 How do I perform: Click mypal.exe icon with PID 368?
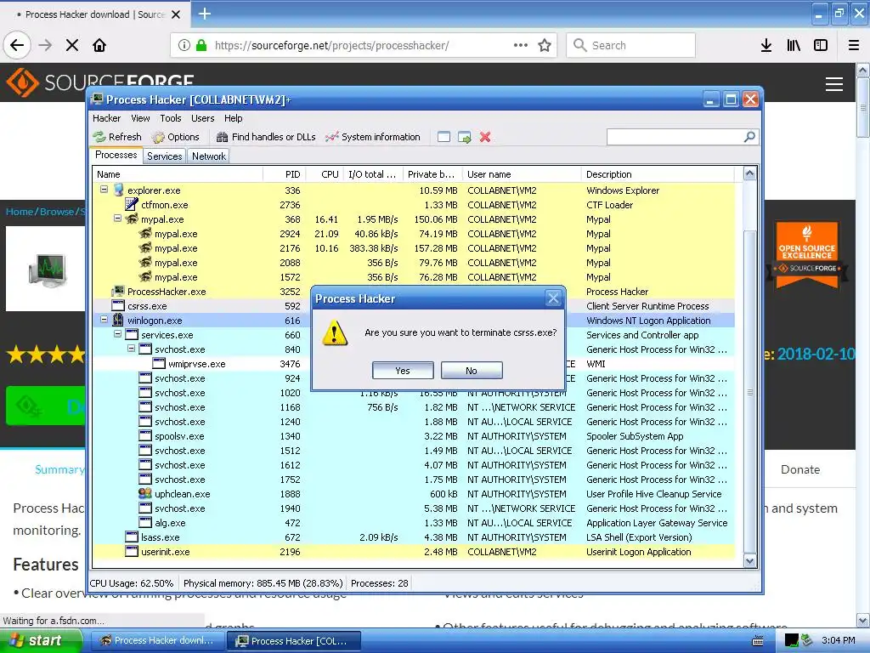coord(132,219)
